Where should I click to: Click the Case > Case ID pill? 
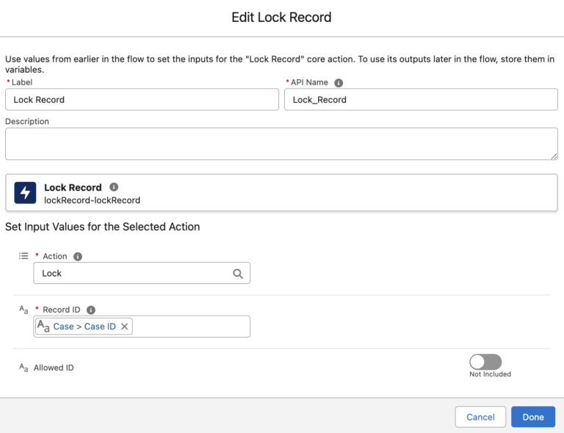tap(84, 327)
